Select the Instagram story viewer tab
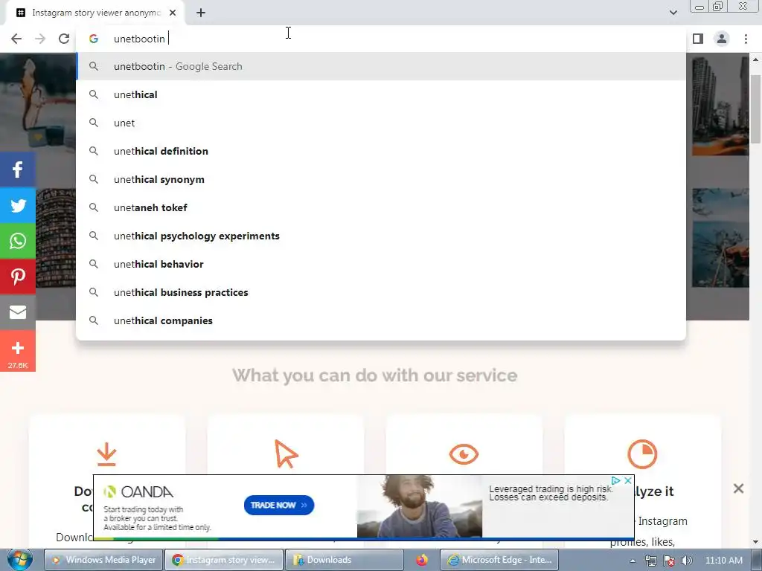 coord(95,13)
